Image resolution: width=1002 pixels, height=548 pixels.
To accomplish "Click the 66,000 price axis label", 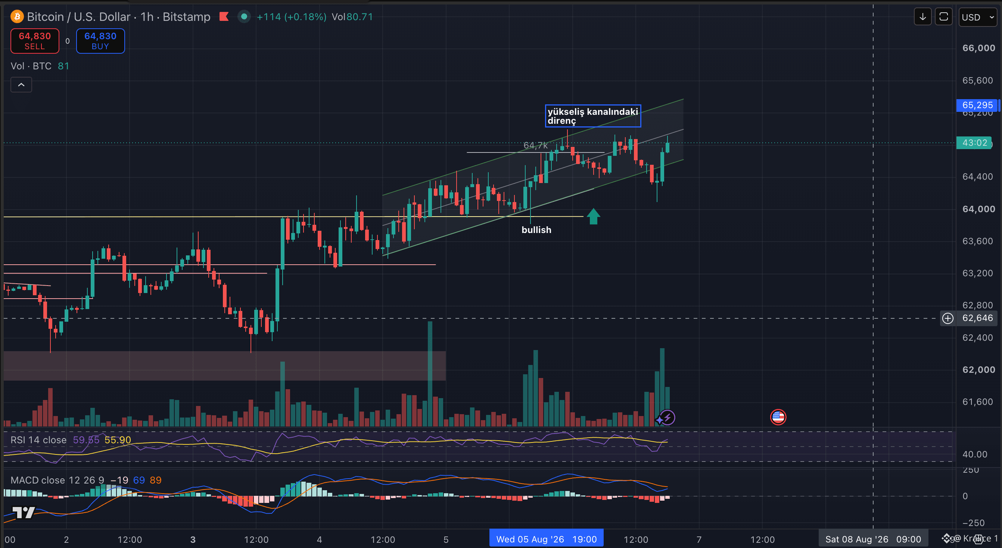I will (978, 48).
